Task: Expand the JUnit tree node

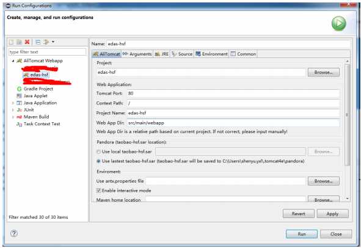Action: coord(13,110)
